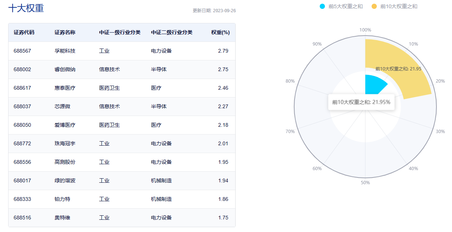Toggle the 前5大权重之和 legend label
The width and height of the screenshot is (452, 232).
pyautogui.click(x=345, y=6)
